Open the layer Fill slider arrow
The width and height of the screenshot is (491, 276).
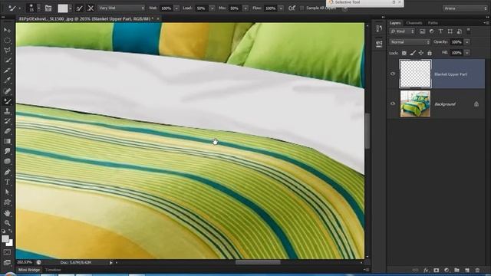coord(467,53)
